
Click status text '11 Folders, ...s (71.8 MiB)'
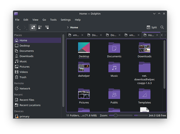click(82, 116)
